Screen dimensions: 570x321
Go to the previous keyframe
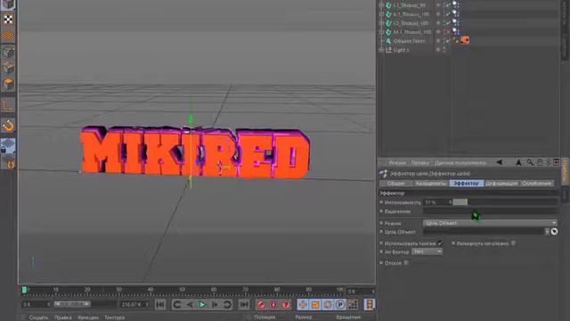(177, 304)
